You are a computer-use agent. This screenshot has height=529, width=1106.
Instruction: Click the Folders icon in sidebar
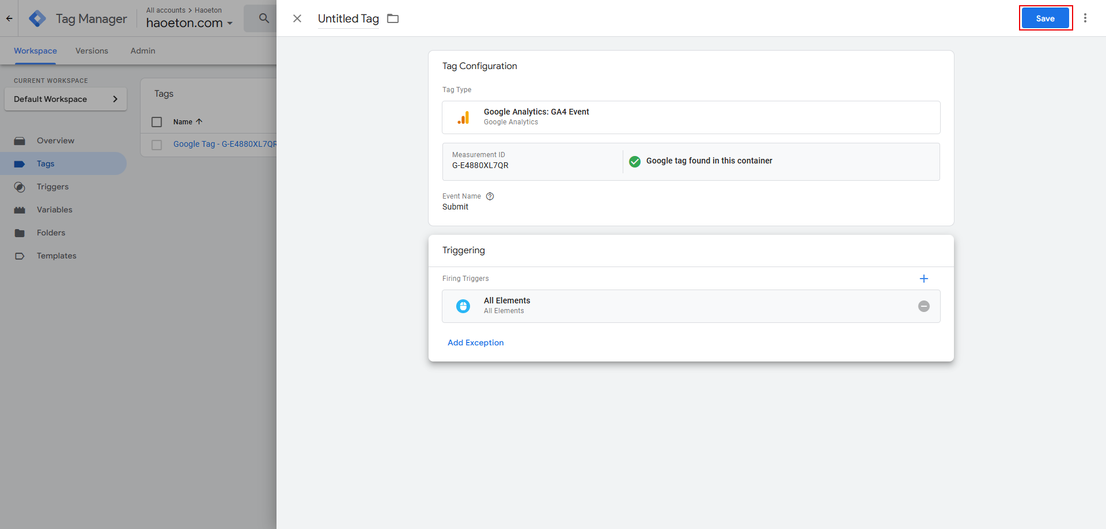pos(20,233)
